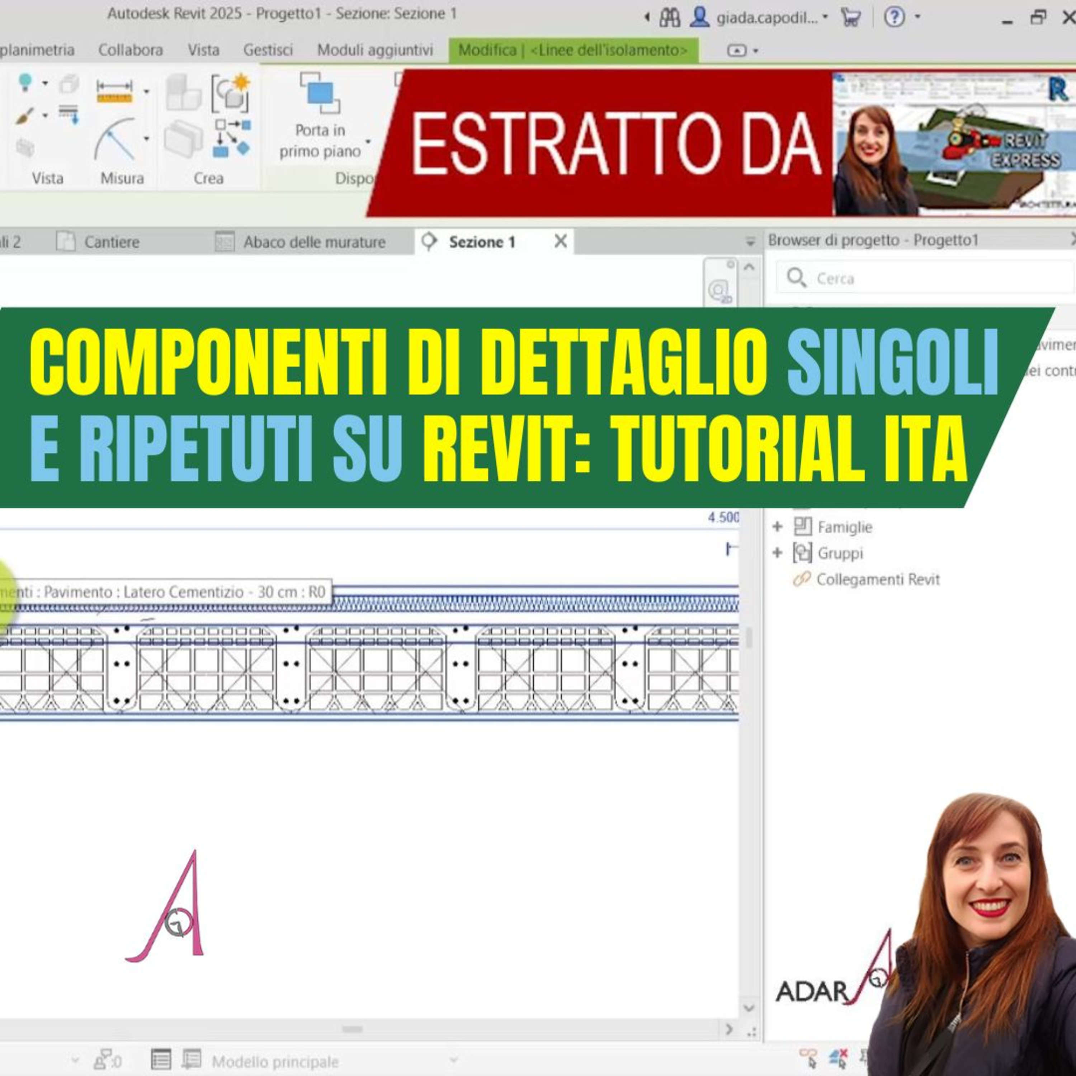Image resolution: width=1076 pixels, height=1076 pixels.
Task: Switch to the Collabora ribbon tab
Action: [130, 50]
